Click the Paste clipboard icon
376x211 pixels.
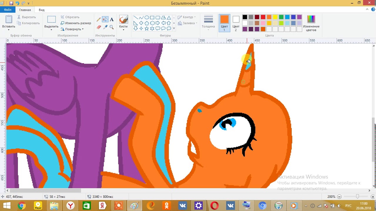[x=9, y=19]
